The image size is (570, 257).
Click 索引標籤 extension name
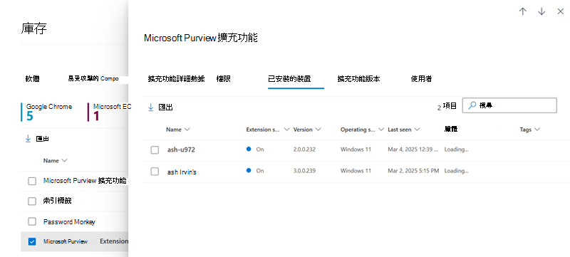pyautogui.click(x=57, y=201)
